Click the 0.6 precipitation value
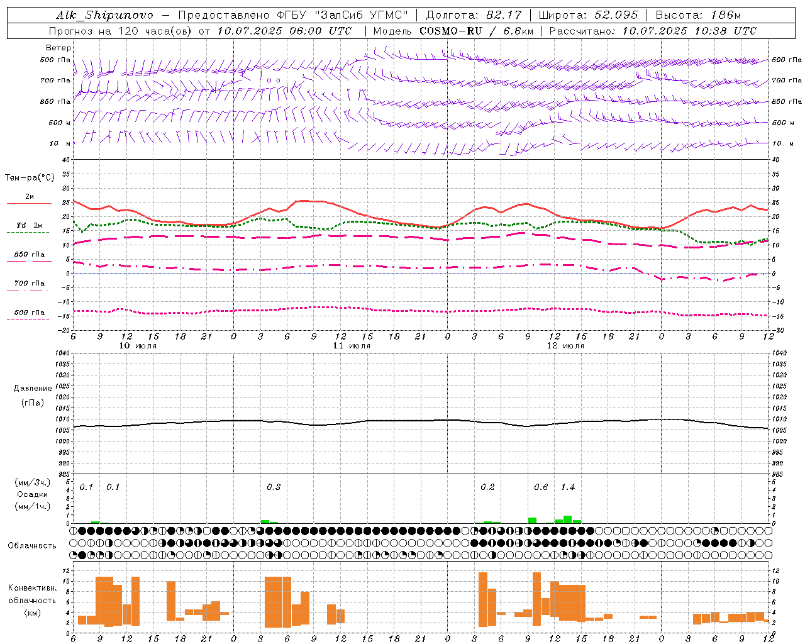The image size is (805, 644). 541,487
